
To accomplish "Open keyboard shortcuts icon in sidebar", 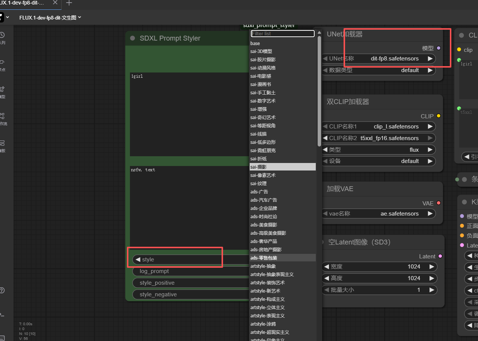I will 2,338.
